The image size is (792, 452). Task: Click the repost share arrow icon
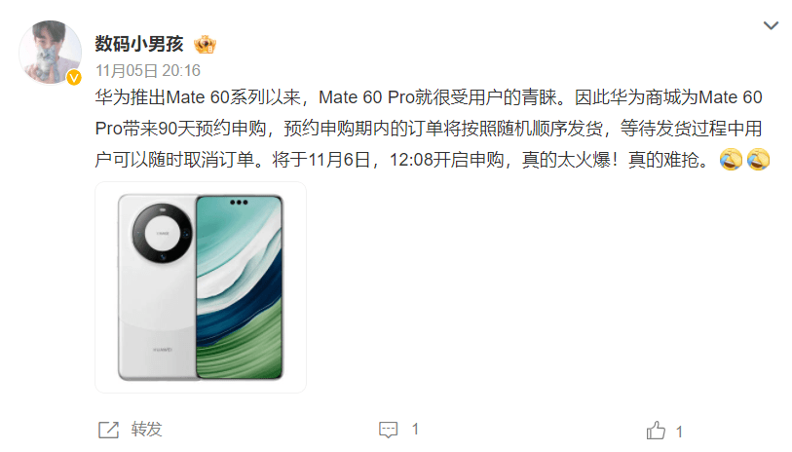point(108,430)
